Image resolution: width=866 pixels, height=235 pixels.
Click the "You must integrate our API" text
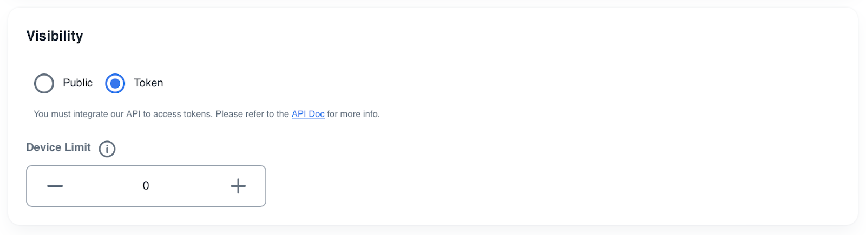coord(87,114)
